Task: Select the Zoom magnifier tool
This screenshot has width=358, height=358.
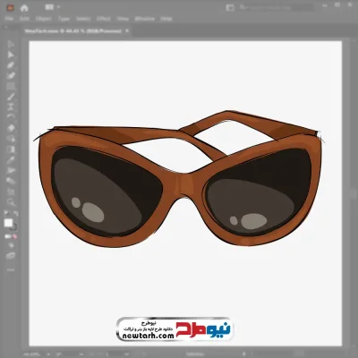Action: (11, 202)
